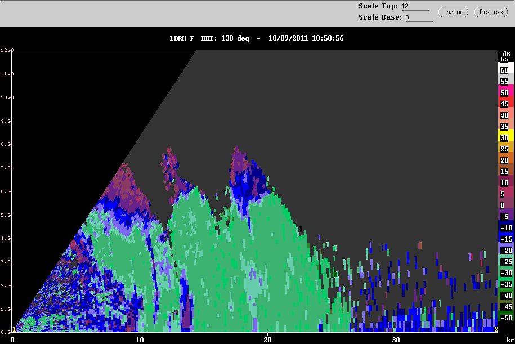The image size is (515, 344).
Task: Click the salmon 40 dB legend swatch
Action: pyautogui.click(x=504, y=115)
